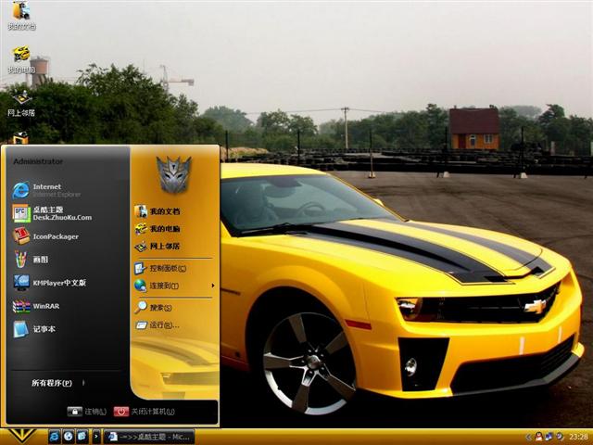Click the 注销(L) log off button
Screen dimensions: 593x445
(x=87, y=412)
